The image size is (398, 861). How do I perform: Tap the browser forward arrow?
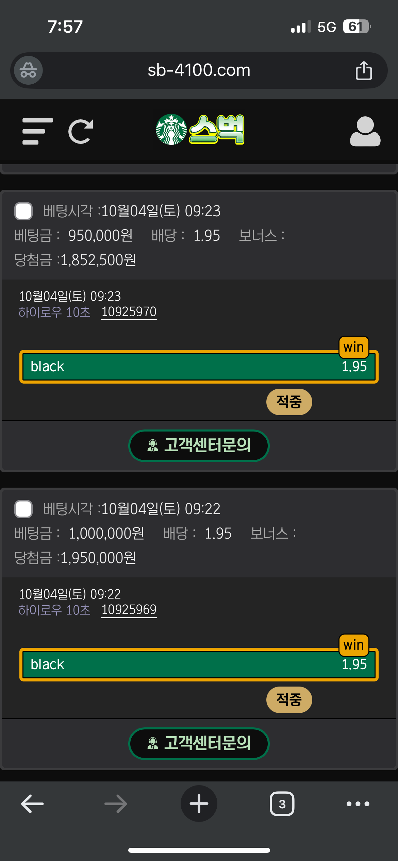116,804
